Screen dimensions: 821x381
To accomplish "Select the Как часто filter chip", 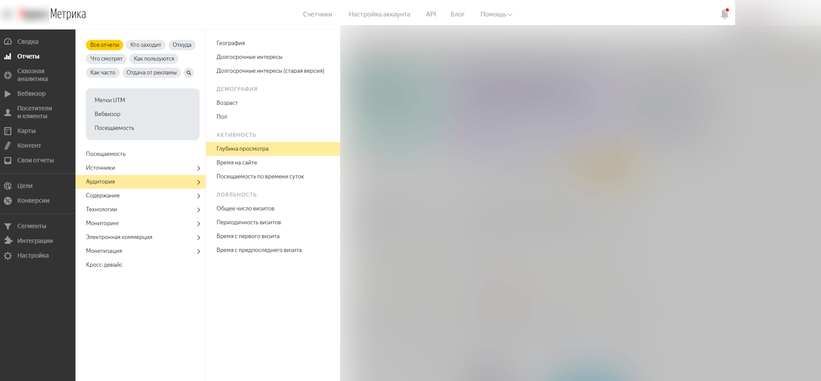I will (x=103, y=73).
